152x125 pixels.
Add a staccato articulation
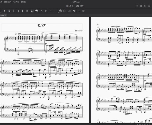(55, 11)
